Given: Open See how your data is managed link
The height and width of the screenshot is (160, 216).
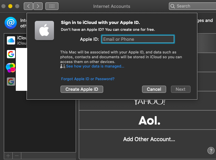Looking at the screenshot, I should [x=95, y=66].
